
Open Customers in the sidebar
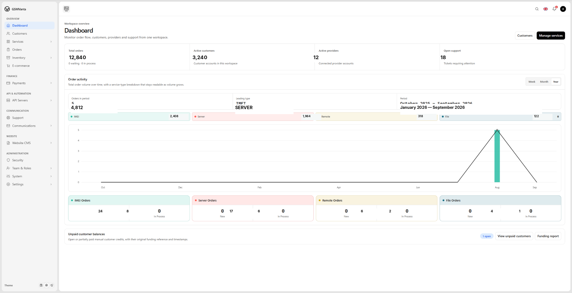coord(29,33)
